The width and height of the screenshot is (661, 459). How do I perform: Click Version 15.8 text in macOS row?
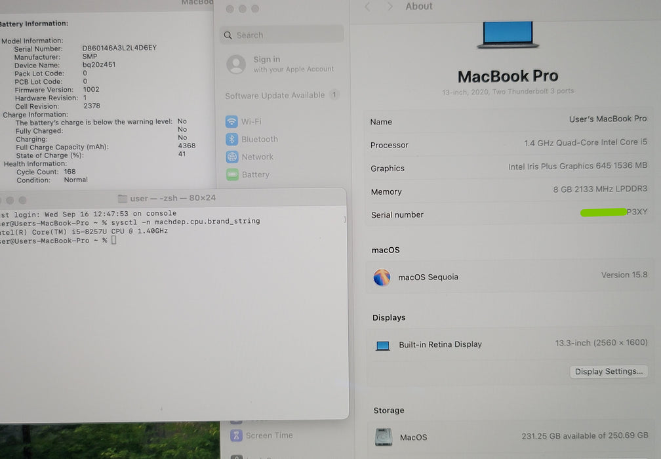624,275
